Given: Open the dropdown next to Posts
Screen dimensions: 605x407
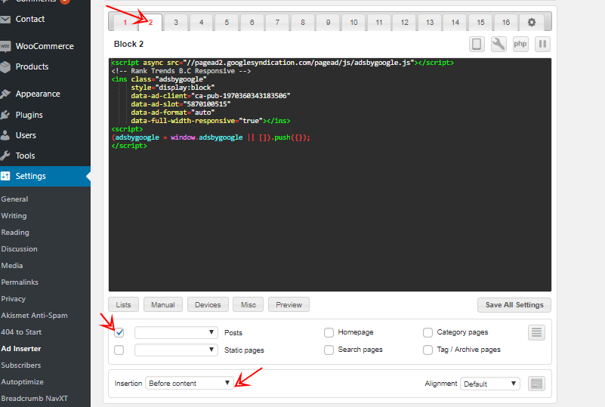Looking at the screenshot, I should click(176, 332).
